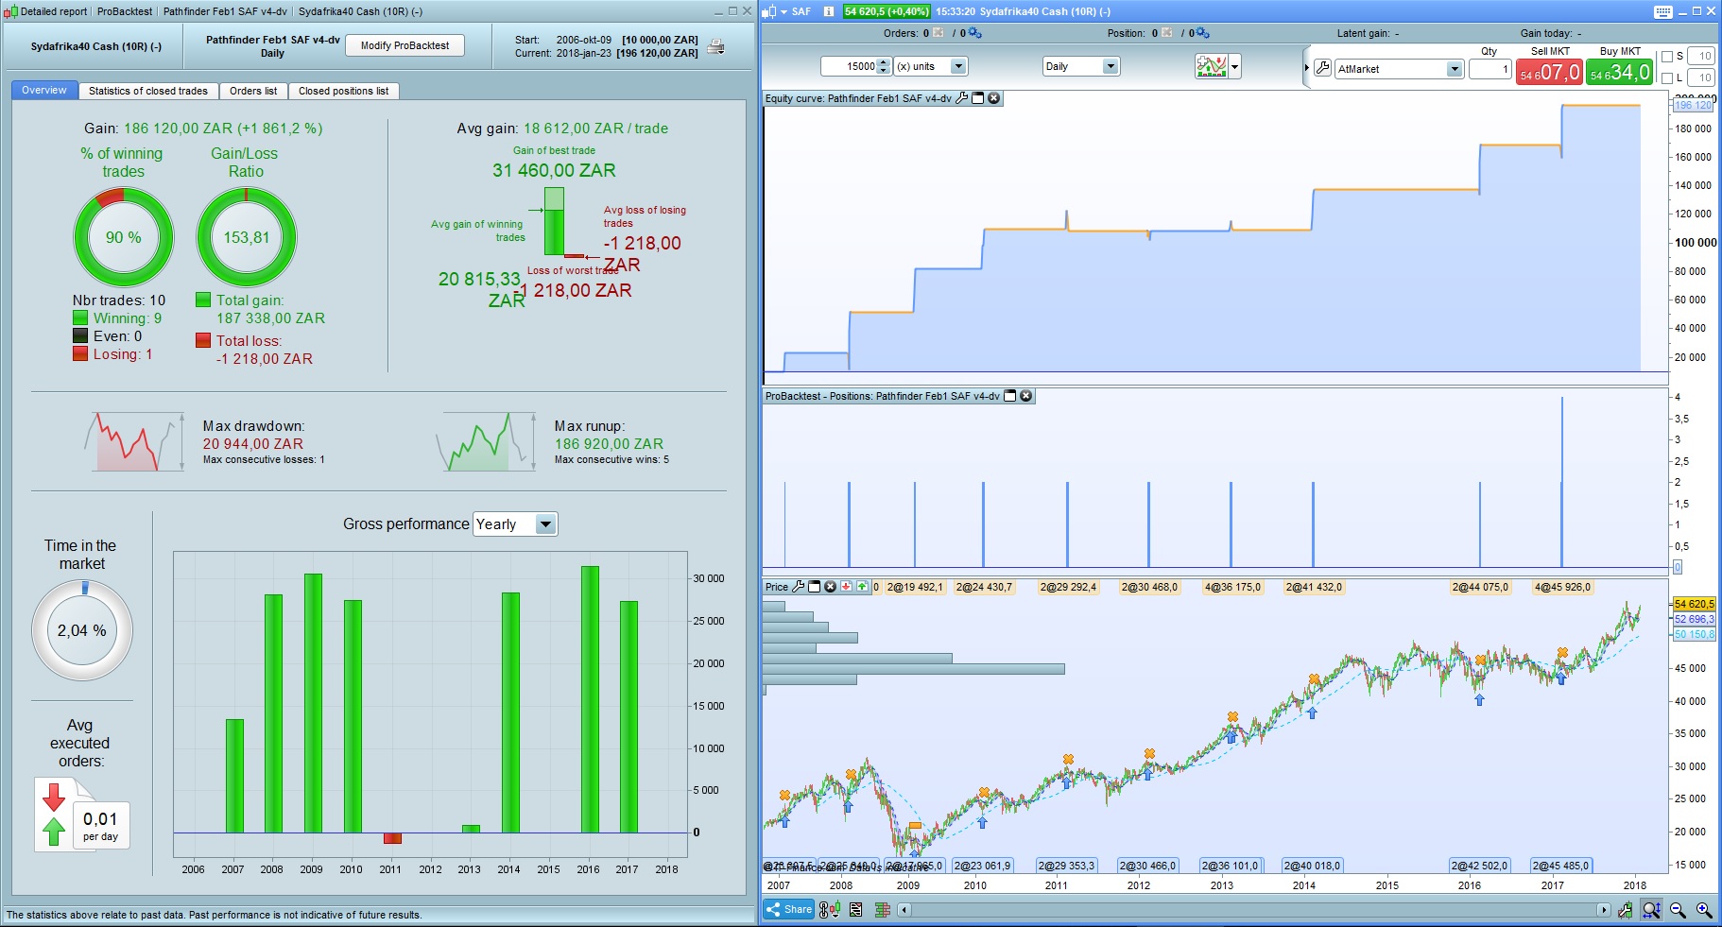Click the Buy MKT button
The width and height of the screenshot is (1722, 927).
pos(1619,72)
